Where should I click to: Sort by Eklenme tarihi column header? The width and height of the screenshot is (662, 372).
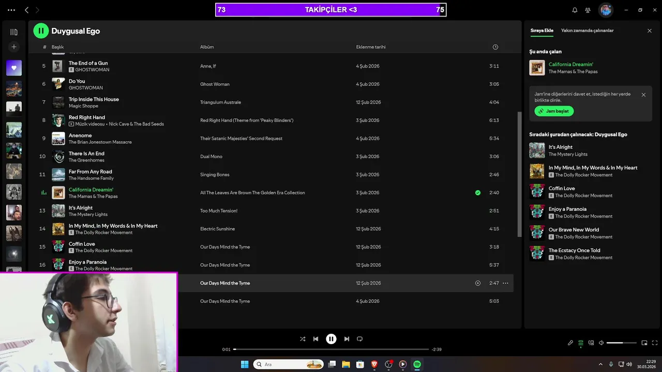pyautogui.click(x=371, y=47)
